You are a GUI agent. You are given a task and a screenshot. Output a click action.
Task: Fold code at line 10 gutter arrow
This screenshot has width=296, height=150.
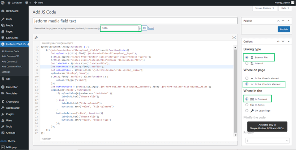(39, 77)
